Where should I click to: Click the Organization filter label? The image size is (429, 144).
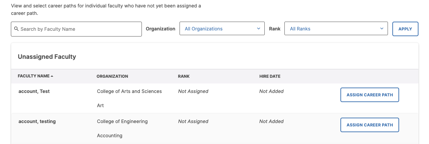tap(161, 29)
